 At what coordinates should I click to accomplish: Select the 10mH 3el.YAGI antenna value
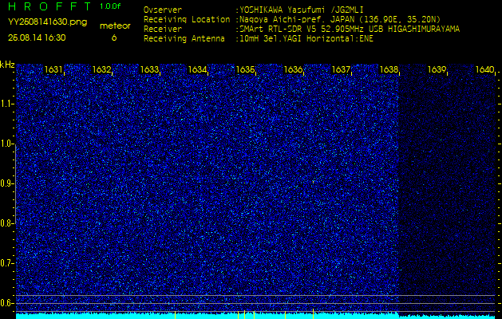(306, 39)
